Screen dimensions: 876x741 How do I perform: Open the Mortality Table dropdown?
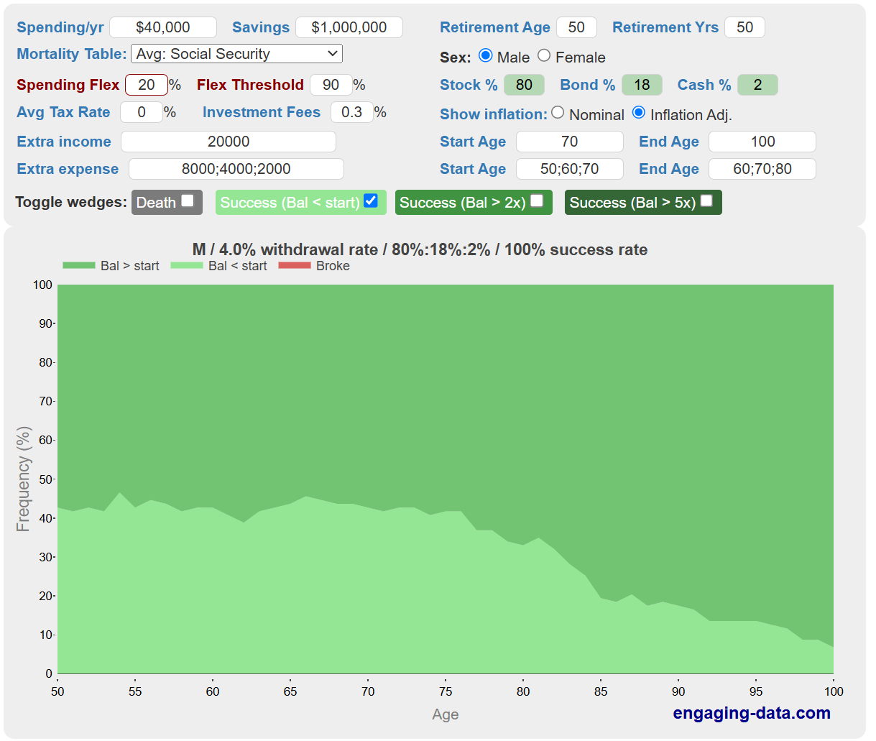coord(236,54)
